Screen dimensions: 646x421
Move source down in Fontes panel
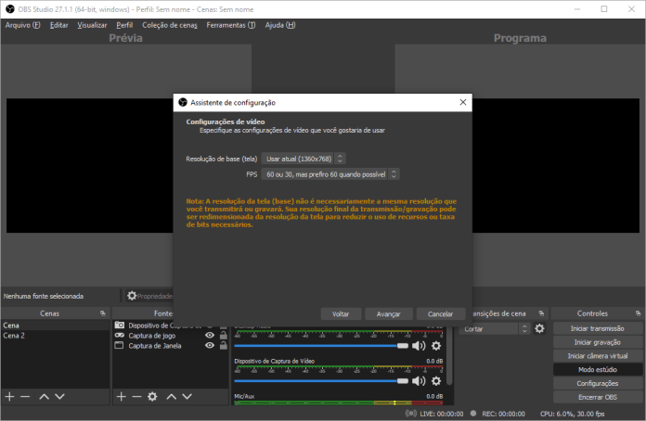[187, 397]
